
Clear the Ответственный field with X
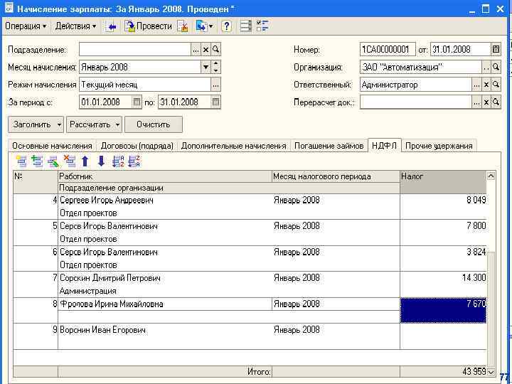[486, 85]
